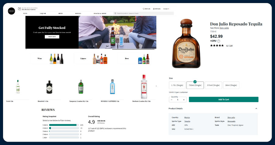Select the 1.75L (Single) size option
275x145 pixels.
[x=177, y=85]
